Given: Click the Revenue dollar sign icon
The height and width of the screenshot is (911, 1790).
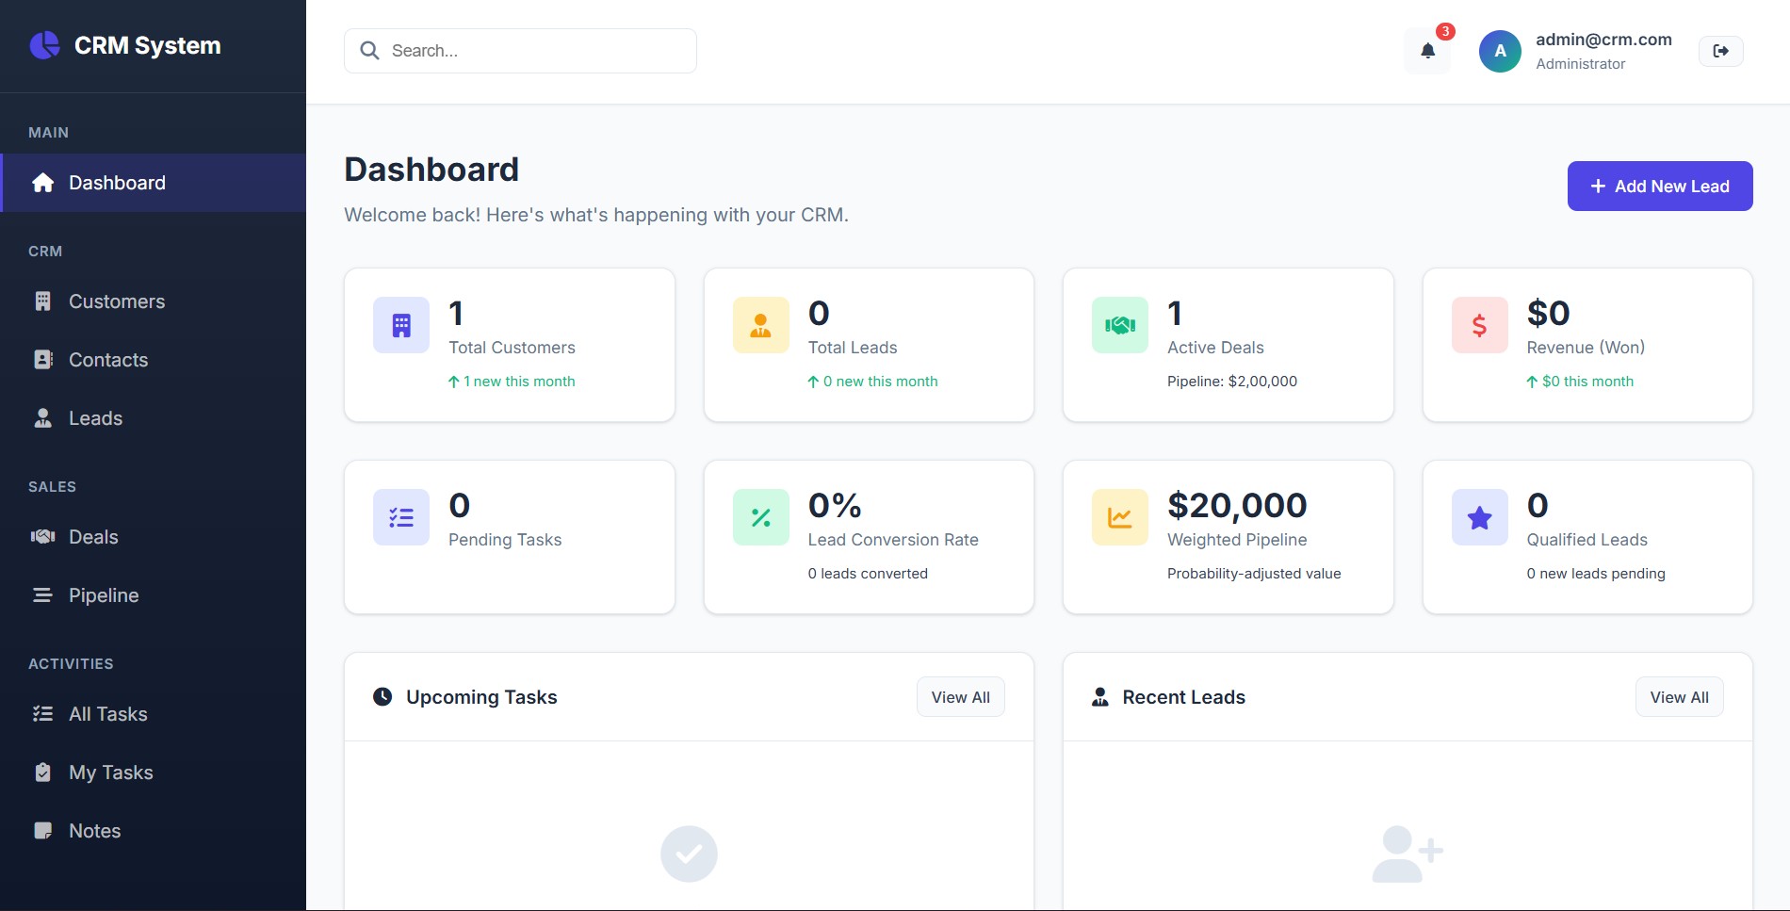Looking at the screenshot, I should tap(1479, 326).
